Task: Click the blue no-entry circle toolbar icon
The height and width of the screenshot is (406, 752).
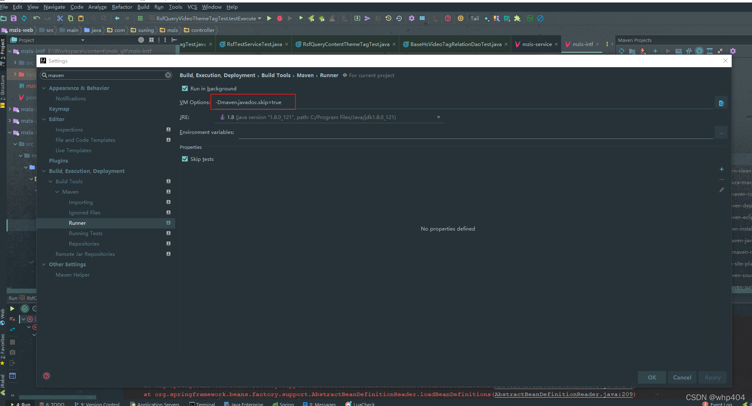Action: click(540, 18)
